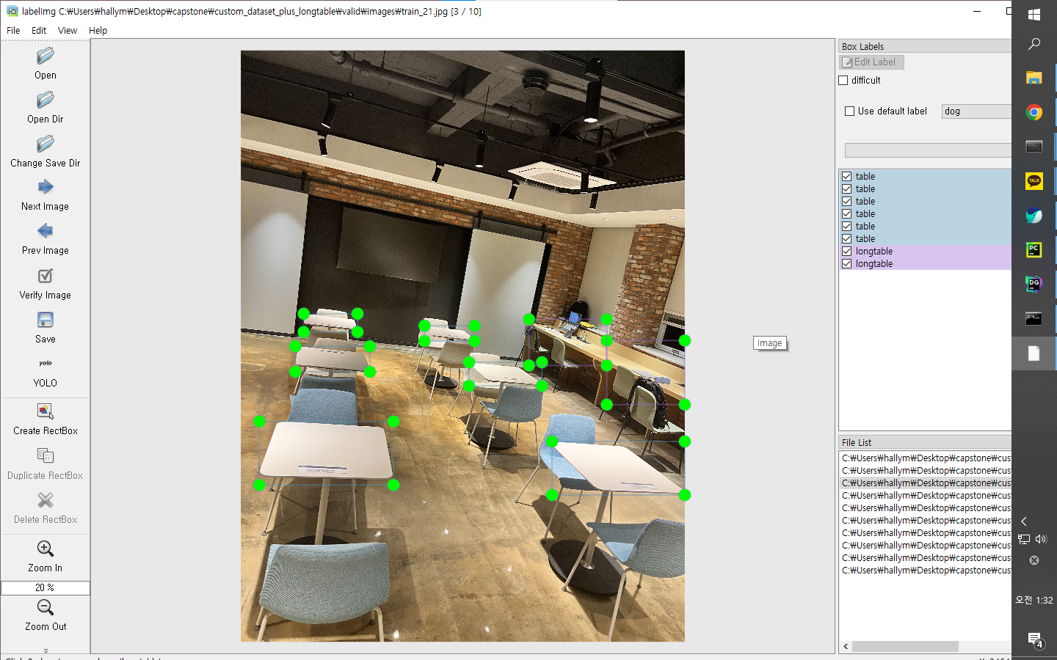Switch annotation format via YOLO button
The width and height of the screenshot is (1057, 660).
point(45,373)
